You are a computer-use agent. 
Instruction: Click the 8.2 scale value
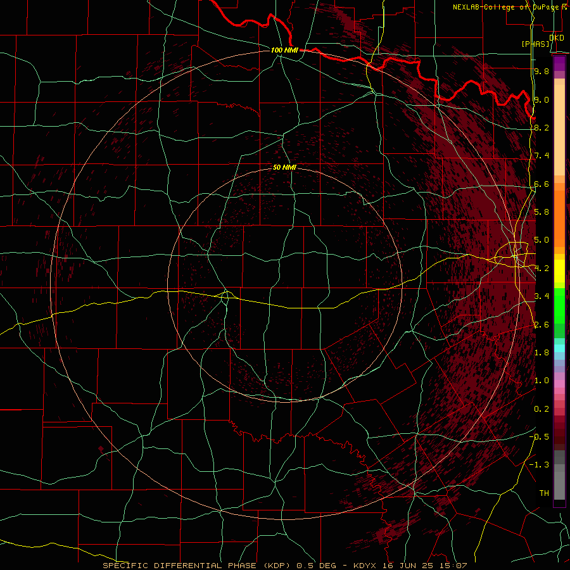coord(541,127)
